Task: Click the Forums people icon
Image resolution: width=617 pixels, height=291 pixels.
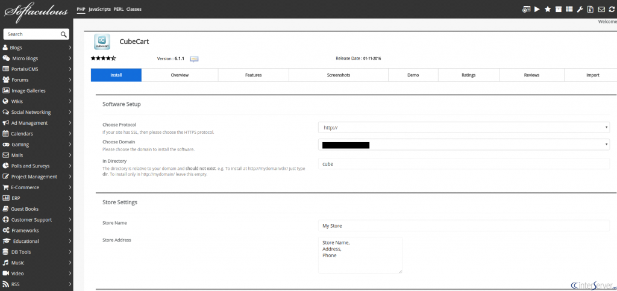Action: click(6, 80)
